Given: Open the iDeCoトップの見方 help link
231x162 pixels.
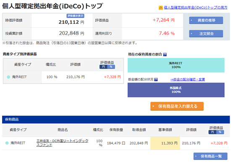Looking at the screenshot, I should coord(195,8).
